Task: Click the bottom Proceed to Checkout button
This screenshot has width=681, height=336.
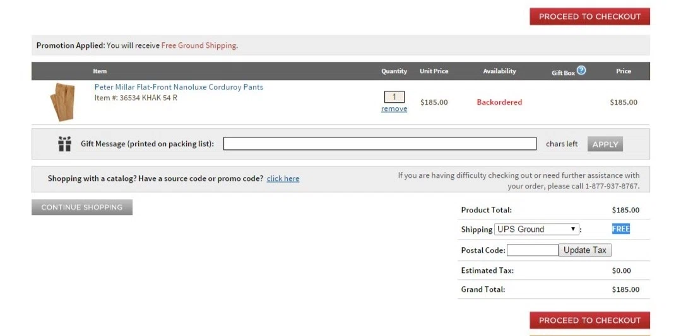Action: click(x=589, y=320)
